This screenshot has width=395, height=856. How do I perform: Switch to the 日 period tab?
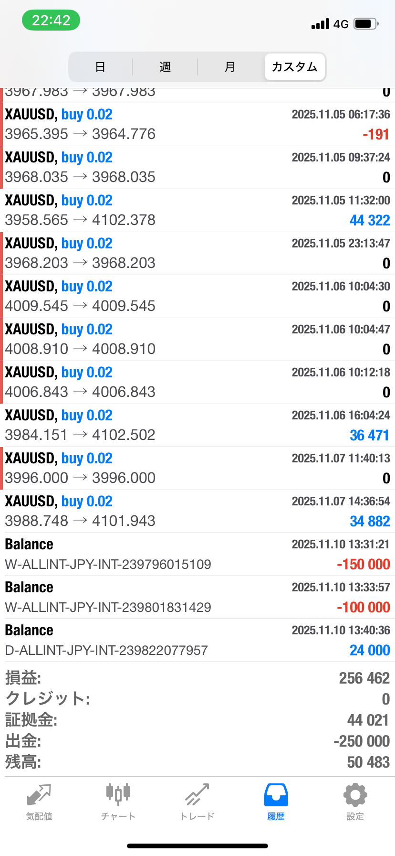[100, 67]
